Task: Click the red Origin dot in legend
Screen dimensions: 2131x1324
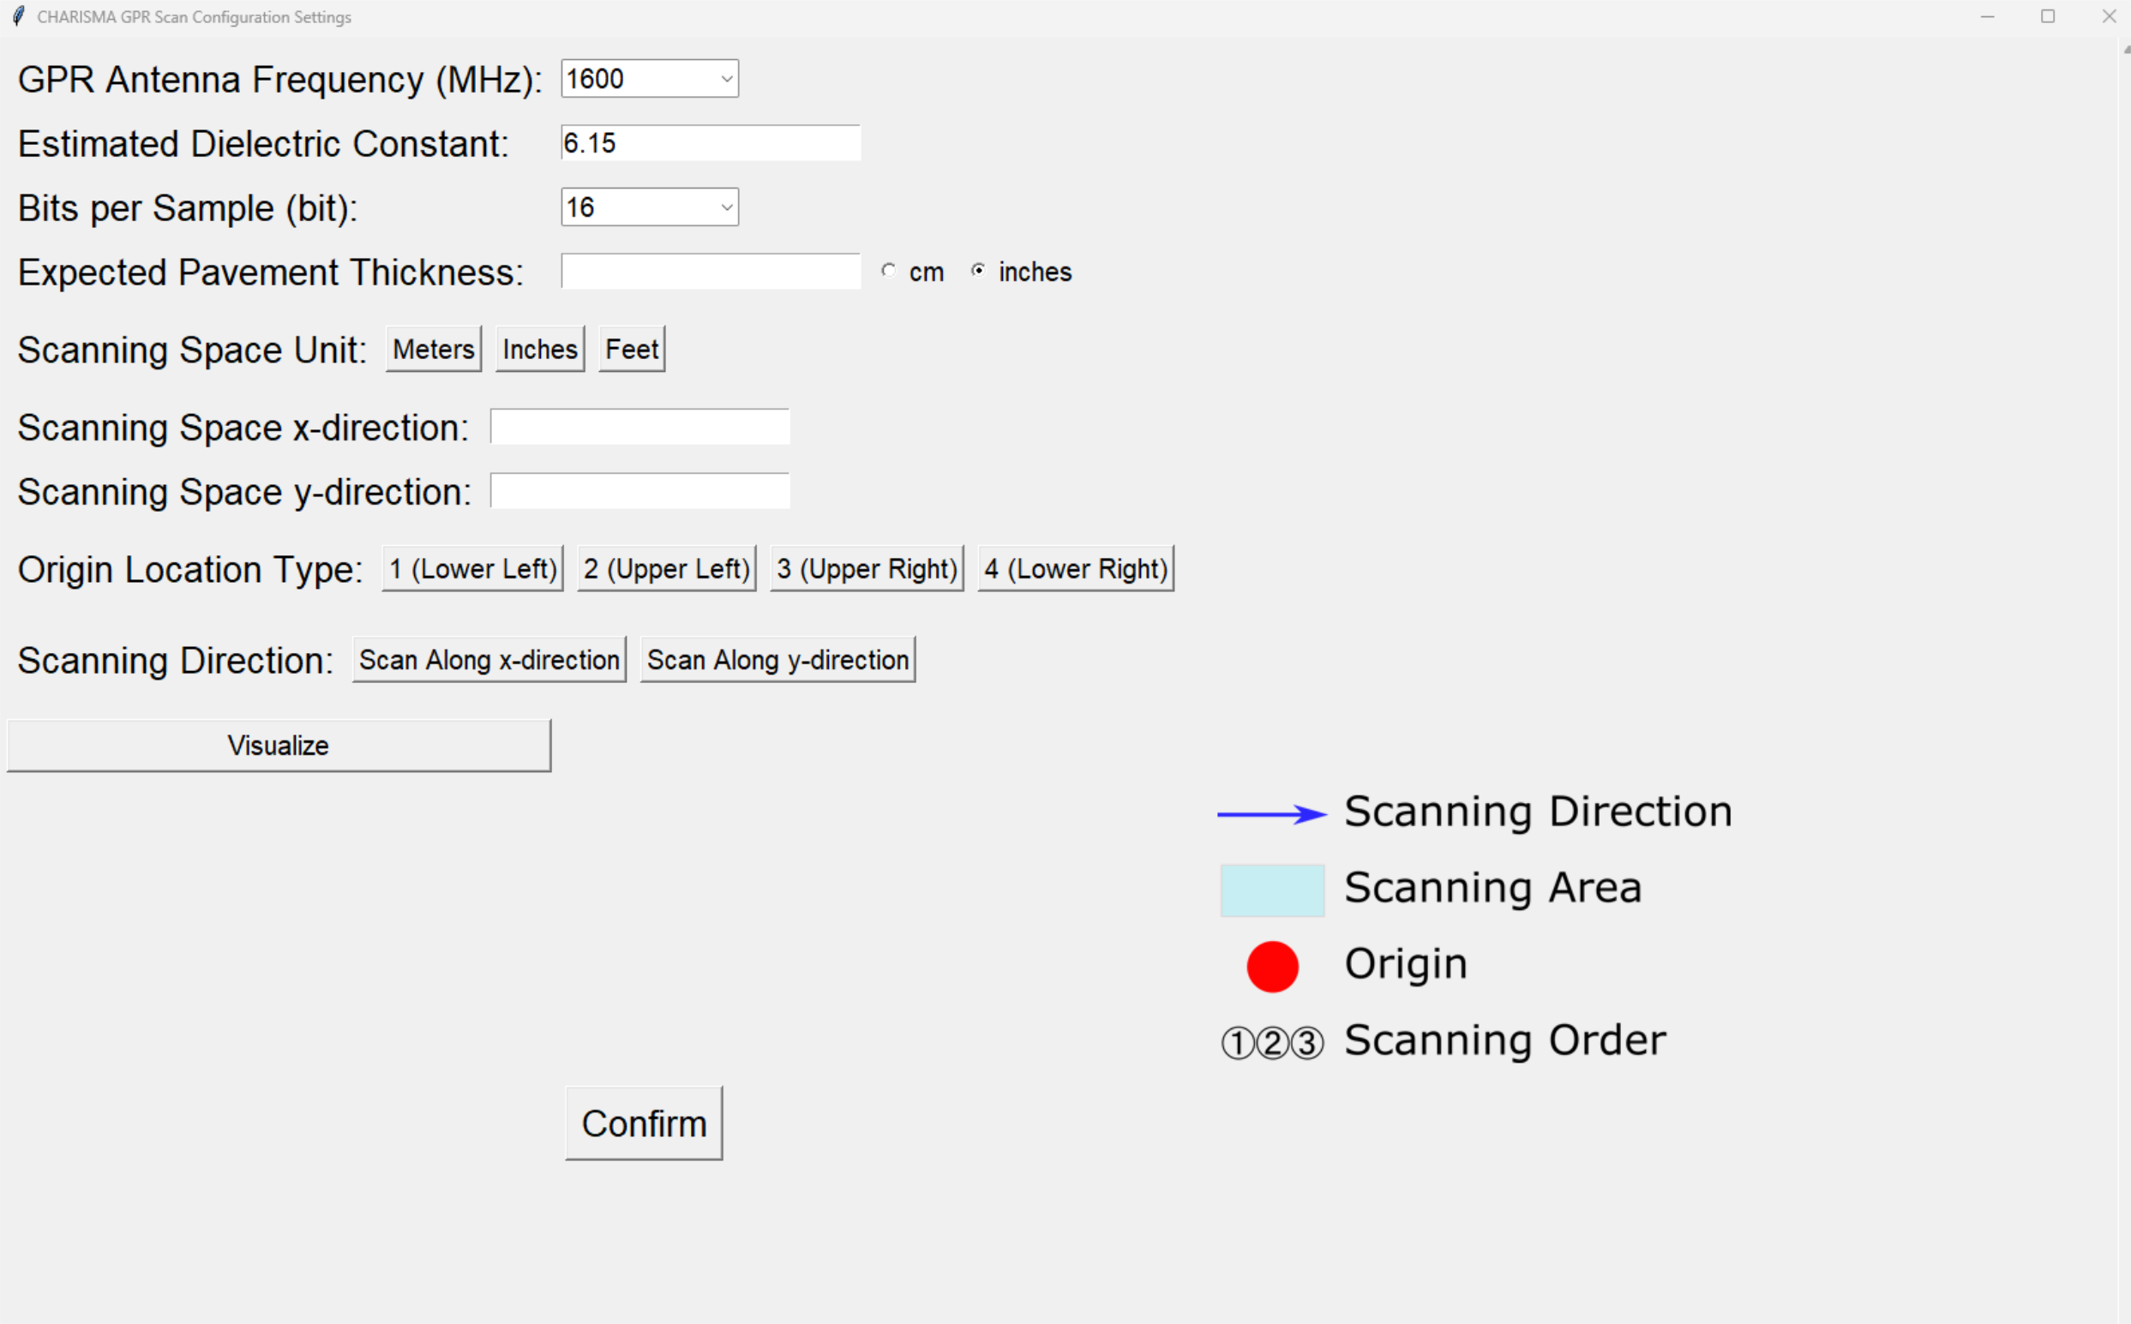Action: (x=1272, y=967)
